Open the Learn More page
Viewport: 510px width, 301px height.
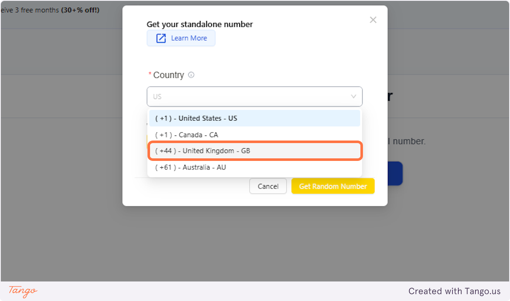click(x=181, y=38)
